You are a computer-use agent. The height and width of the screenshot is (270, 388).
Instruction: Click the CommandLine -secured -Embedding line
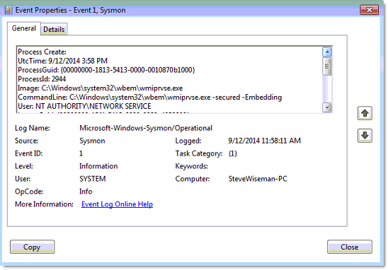coord(149,98)
